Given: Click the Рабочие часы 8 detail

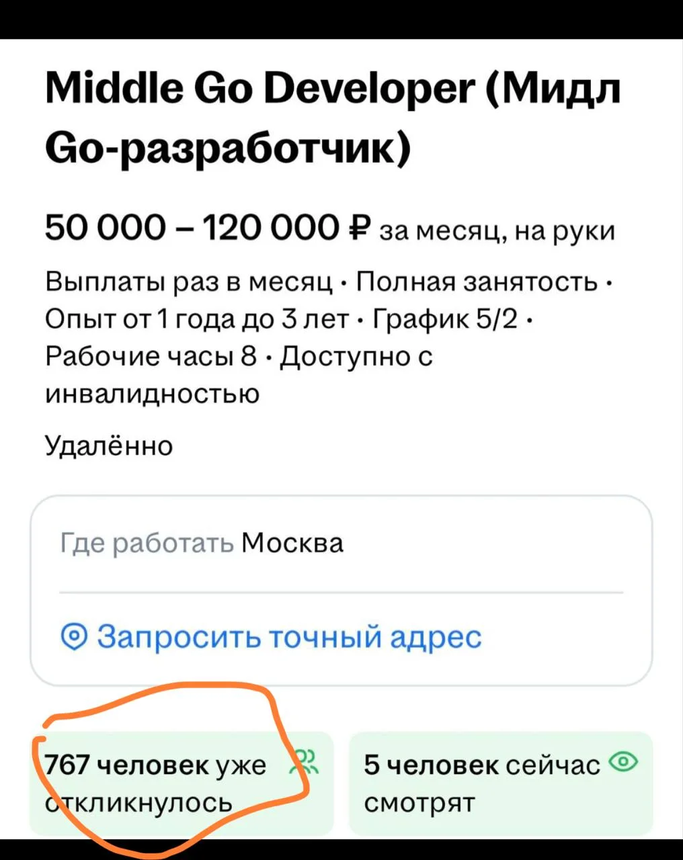Looking at the screenshot, I should (151, 356).
